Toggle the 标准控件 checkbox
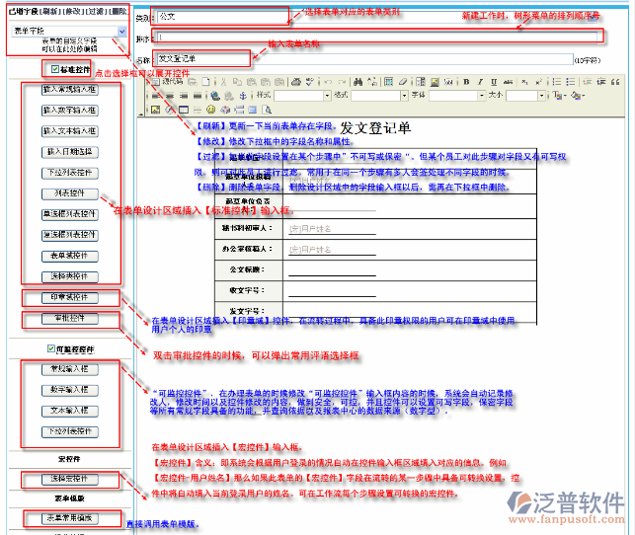Image resolution: width=635 pixels, height=535 pixels. (x=55, y=69)
